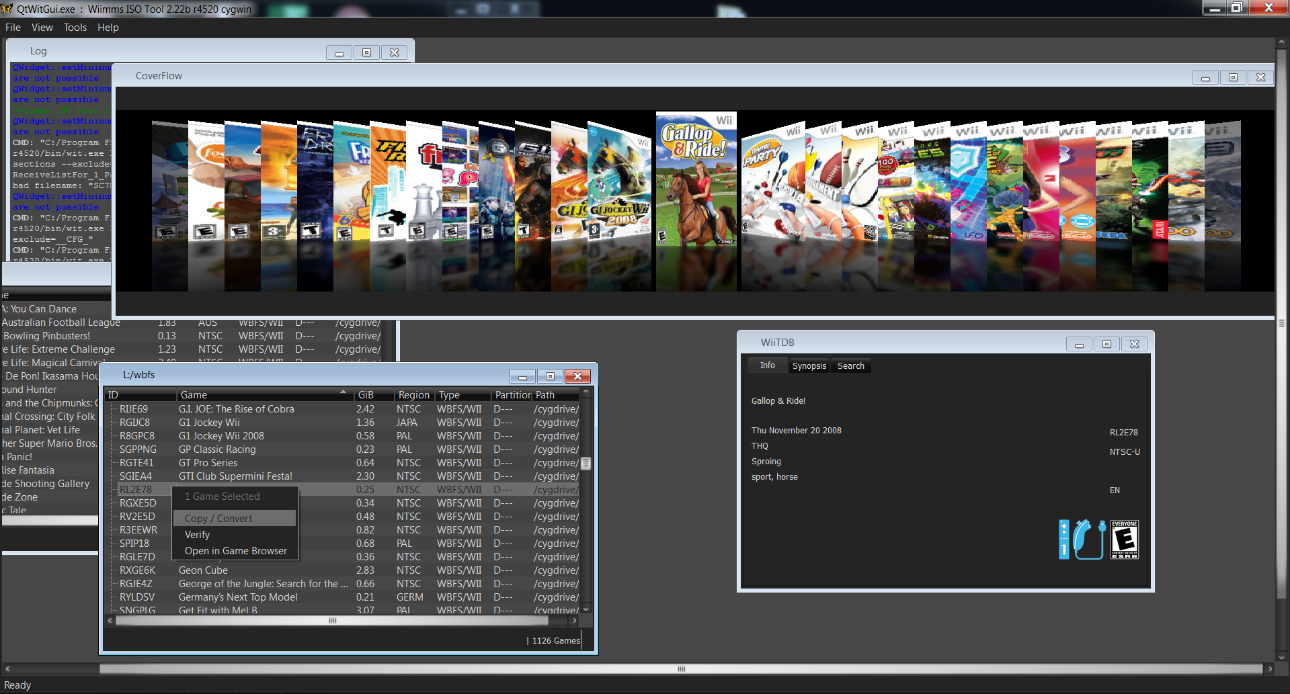The width and height of the screenshot is (1290, 694).
Task: Choose Copy / Convert from context menu
Action: tap(235, 519)
